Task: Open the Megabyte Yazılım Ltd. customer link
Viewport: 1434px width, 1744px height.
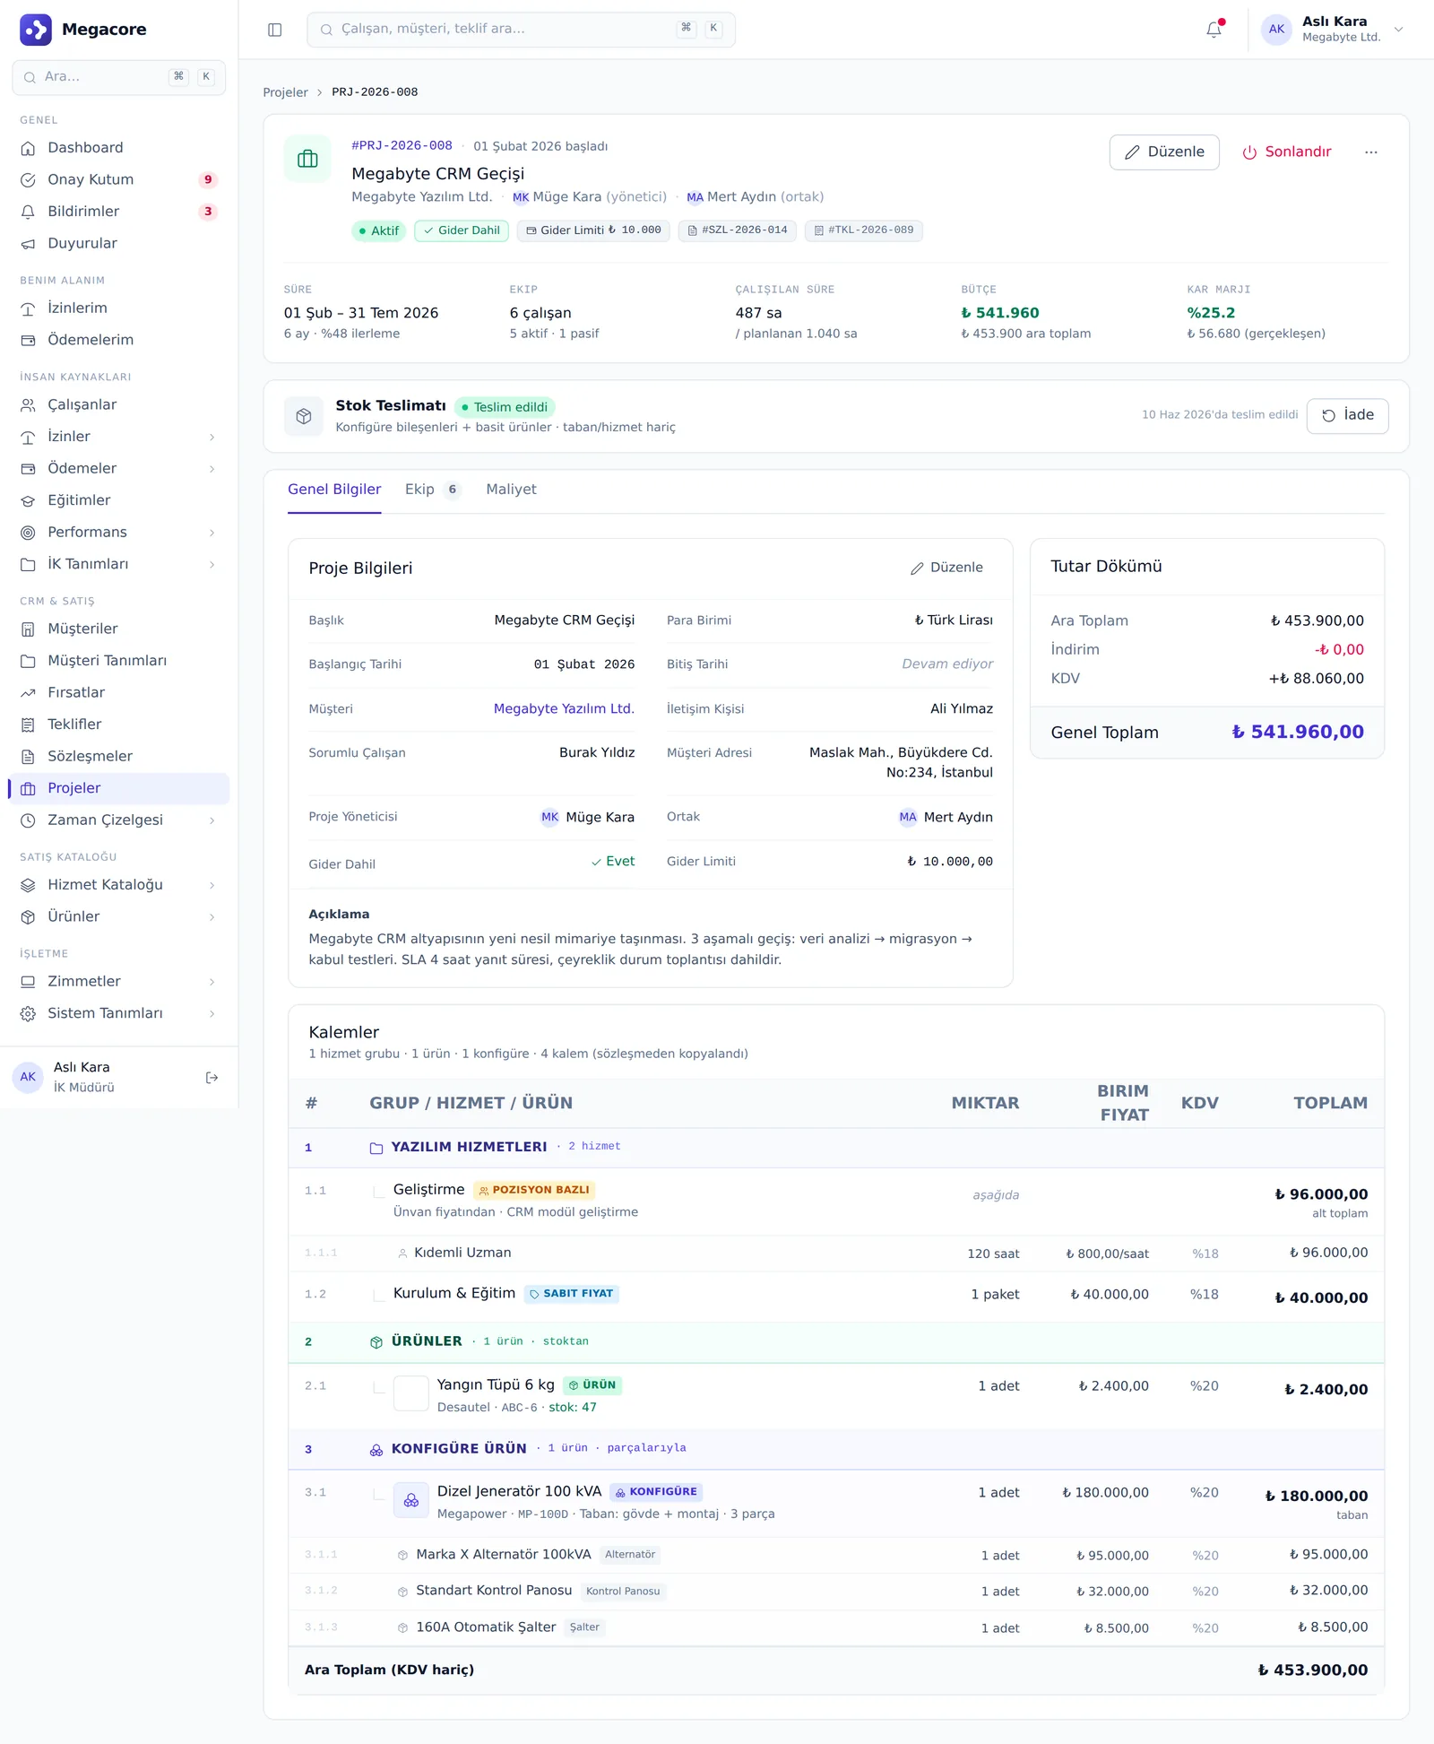Action: click(x=564, y=709)
